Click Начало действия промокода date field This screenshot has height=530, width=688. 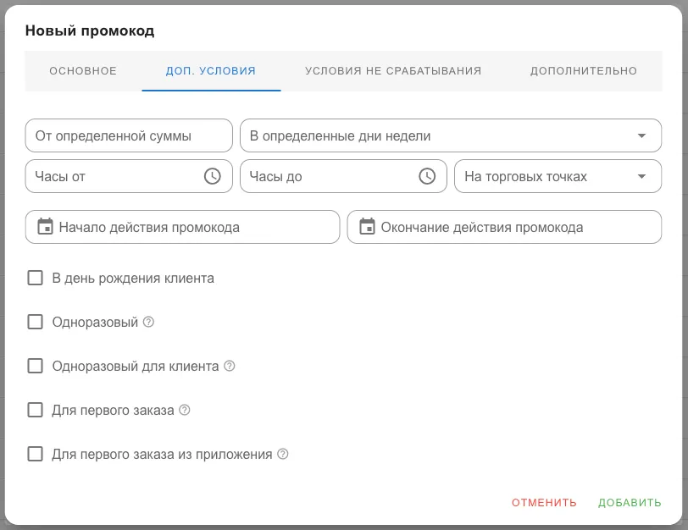[182, 227]
